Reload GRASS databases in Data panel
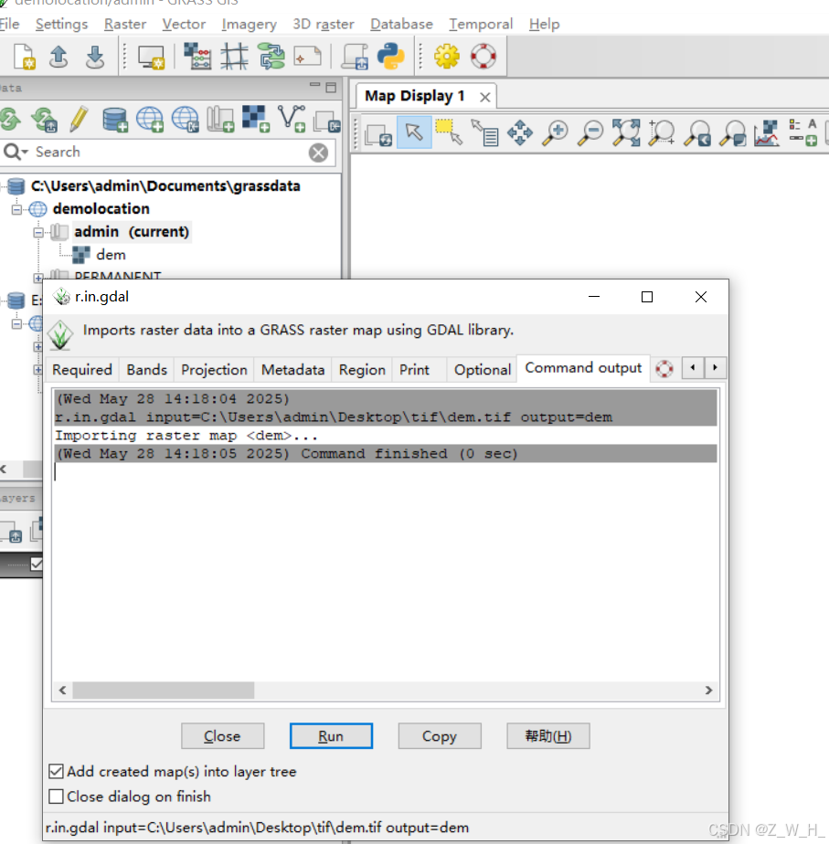Image resolution: width=829 pixels, height=844 pixels. click(10, 119)
